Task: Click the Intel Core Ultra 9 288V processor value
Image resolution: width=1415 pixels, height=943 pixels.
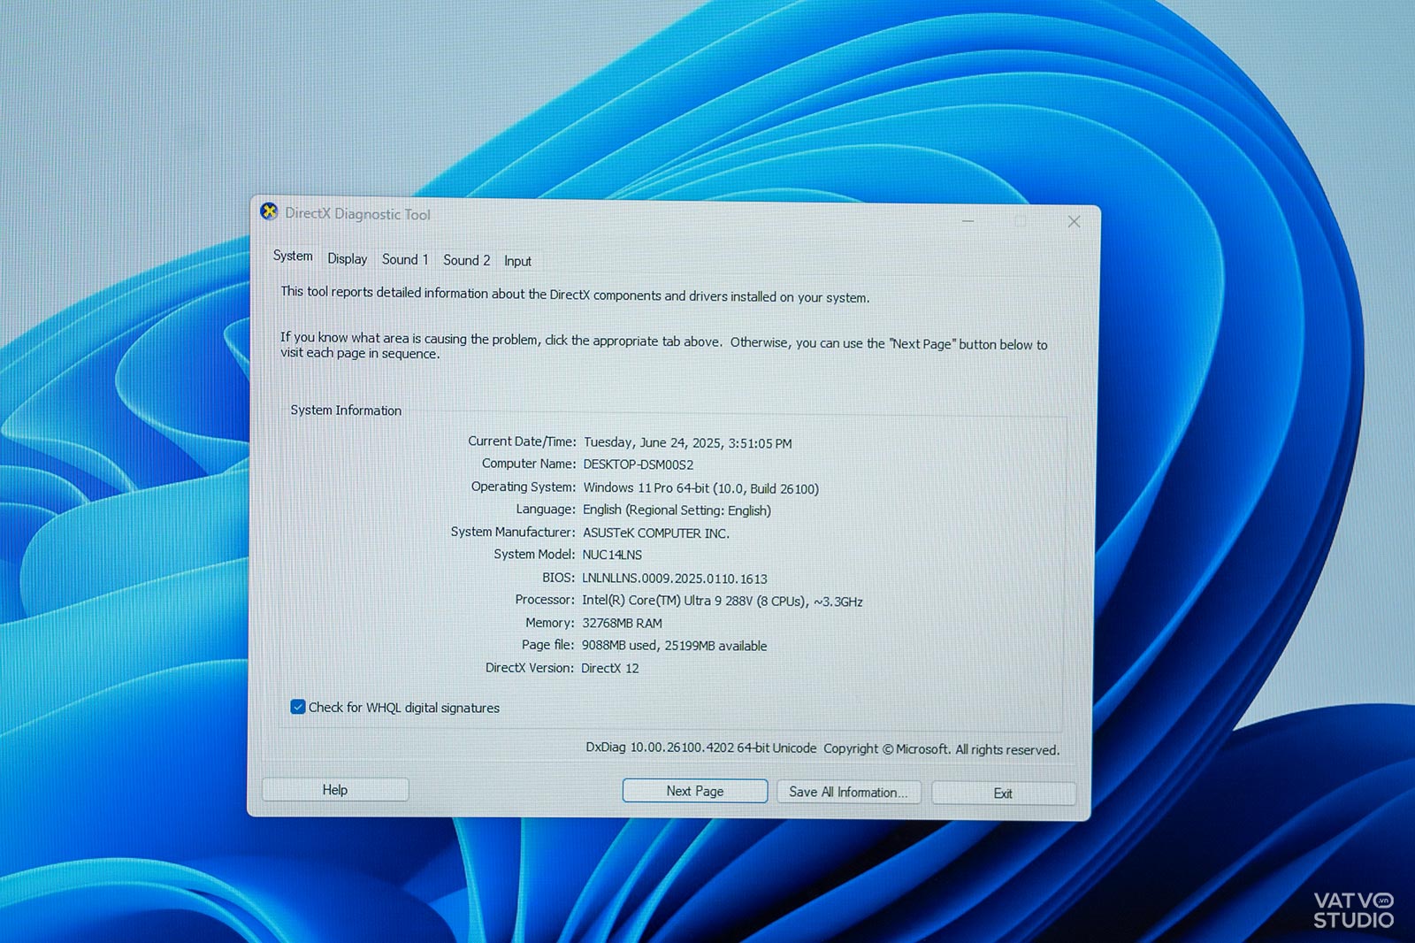Action: [722, 601]
